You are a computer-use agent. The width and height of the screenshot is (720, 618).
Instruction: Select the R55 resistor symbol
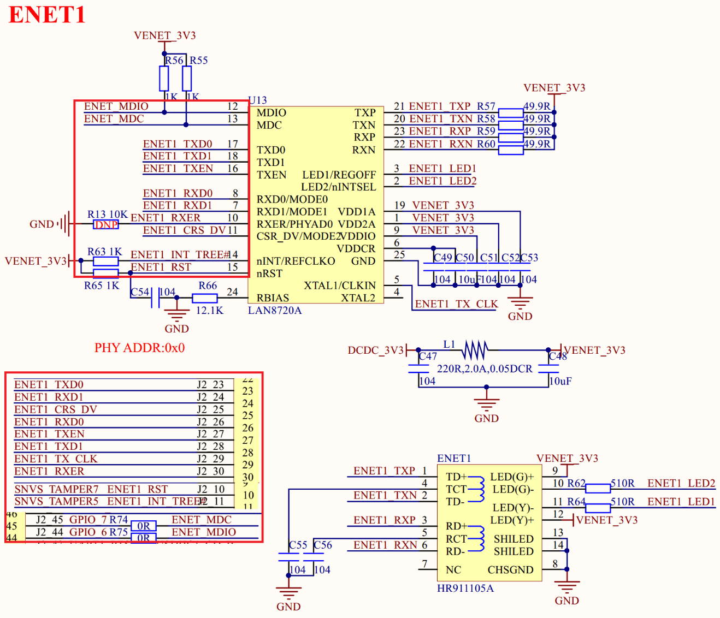point(187,79)
